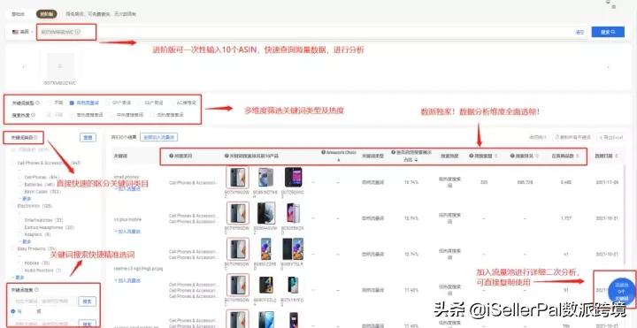Toggle the 低热度搜索词 heat checkbox
The image size is (637, 328).
[152, 115]
